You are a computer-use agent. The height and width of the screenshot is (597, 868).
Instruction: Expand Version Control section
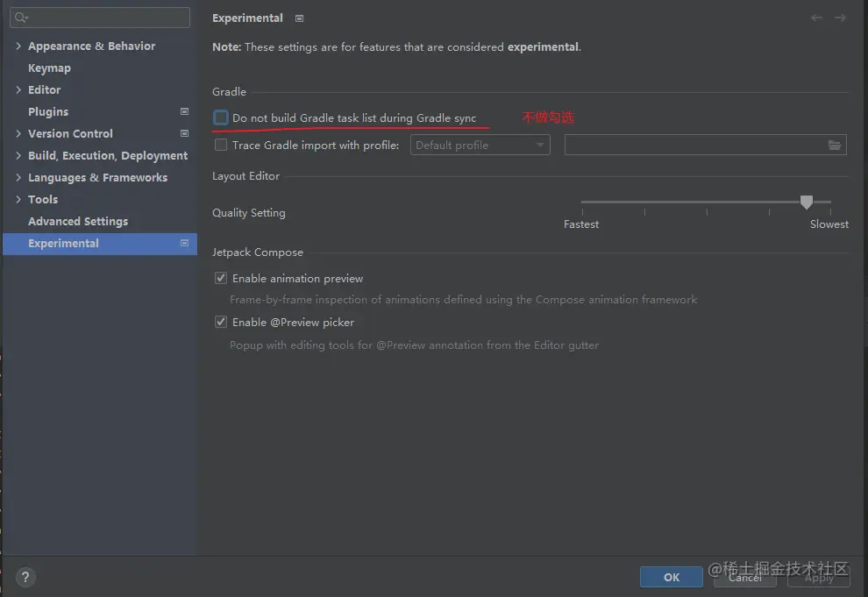coord(18,133)
